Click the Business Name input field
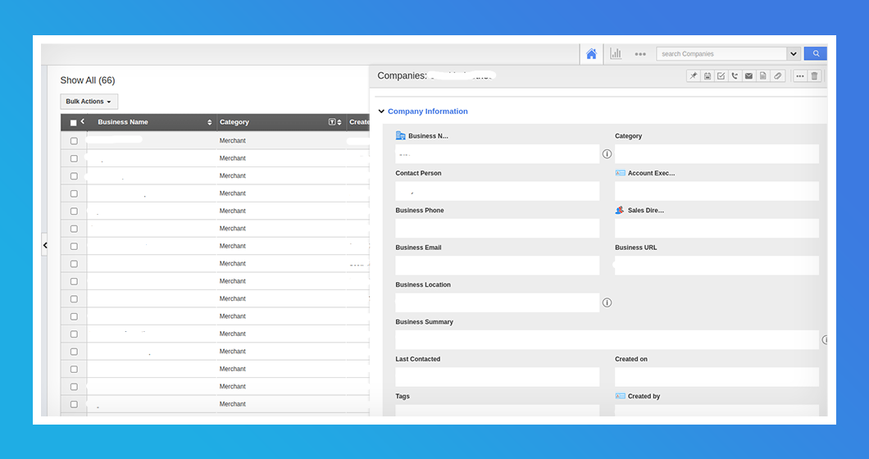Viewport: 869px width, 459px height. pyautogui.click(x=497, y=154)
